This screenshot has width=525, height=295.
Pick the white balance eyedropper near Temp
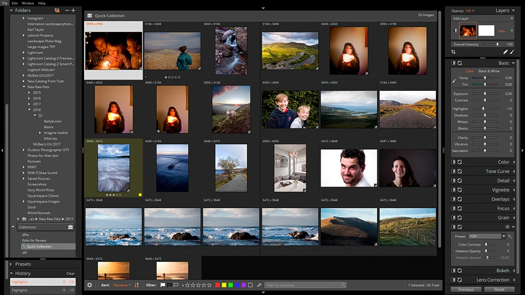[x=454, y=81]
